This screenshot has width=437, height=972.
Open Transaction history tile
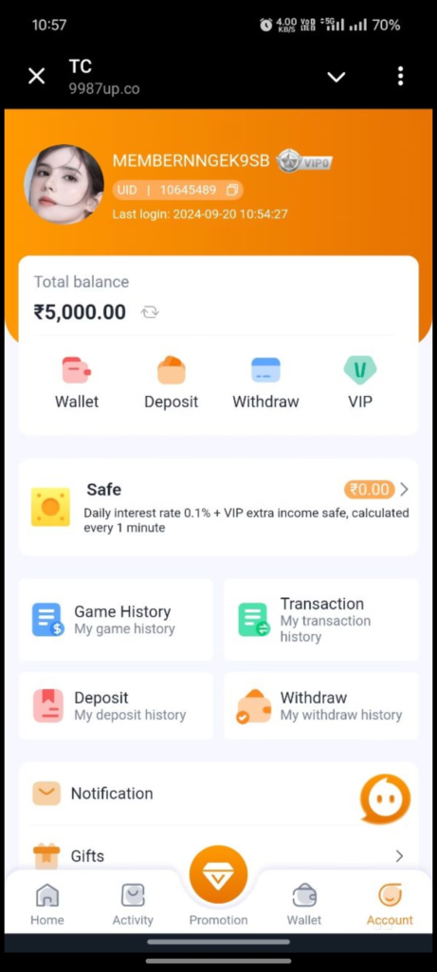click(x=321, y=620)
